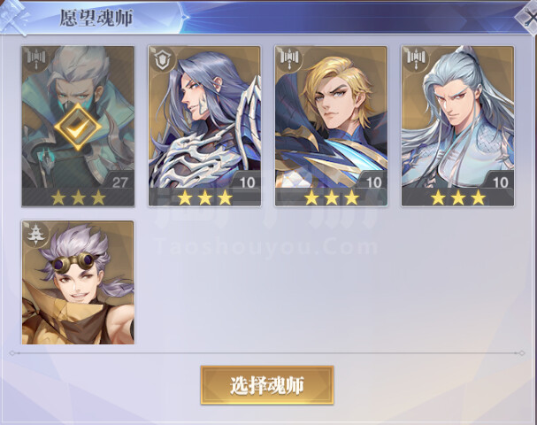Select the purple-haired armored hero card
This screenshot has height=425, width=537.
click(204, 126)
